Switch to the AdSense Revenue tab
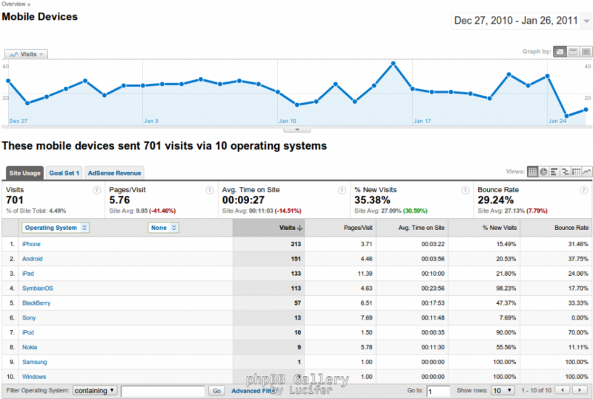The image size is (593, 399). [114, 173]
